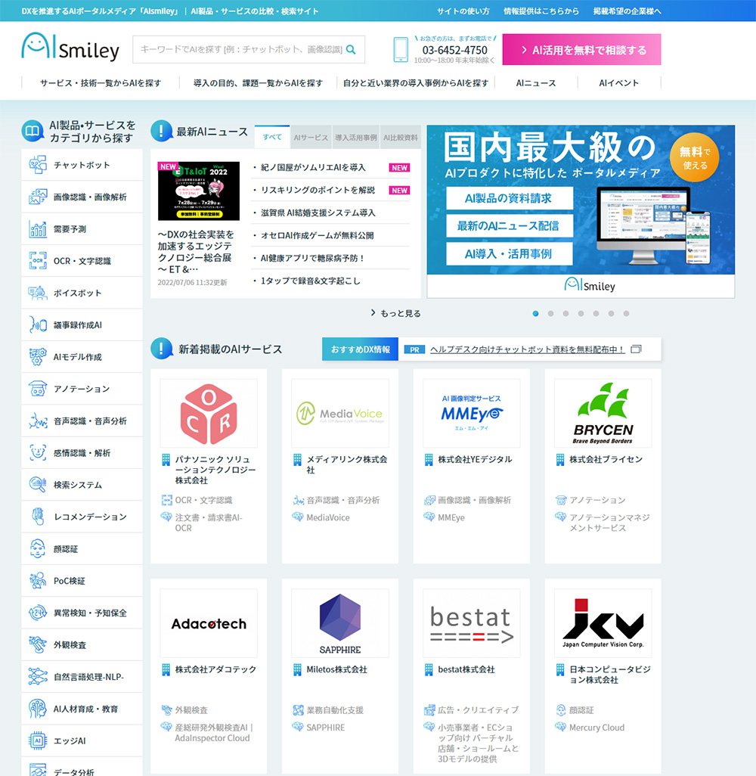Viewport: 756px width, 776px height.
Task: Click the magnifying glass search icon
Action: click(x=350, y=48)
